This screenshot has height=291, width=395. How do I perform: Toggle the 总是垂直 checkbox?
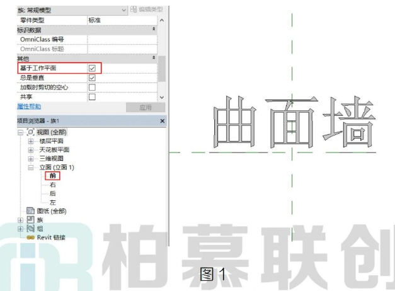coord(92,78)
